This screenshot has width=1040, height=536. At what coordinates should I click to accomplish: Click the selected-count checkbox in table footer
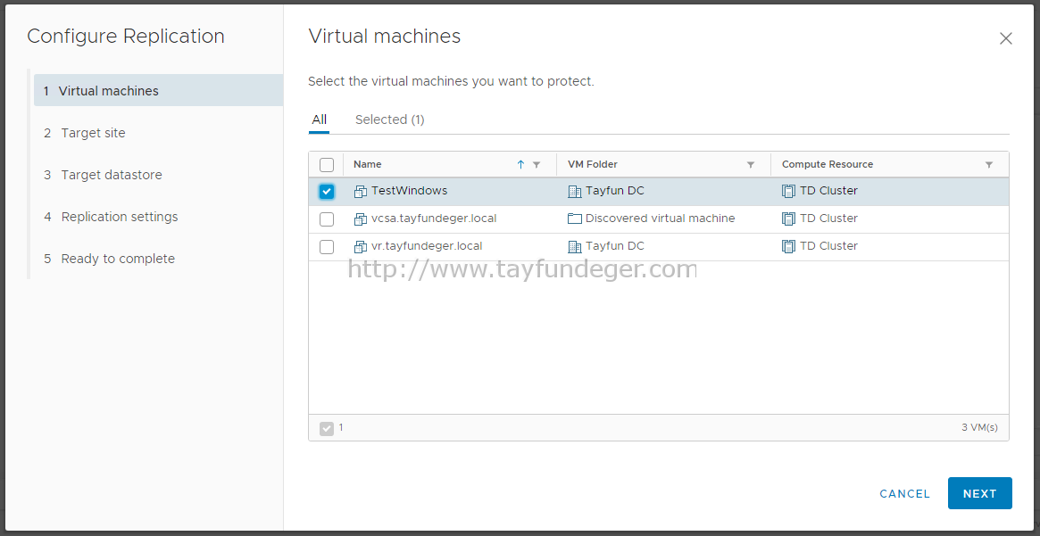tap(327, 429)
